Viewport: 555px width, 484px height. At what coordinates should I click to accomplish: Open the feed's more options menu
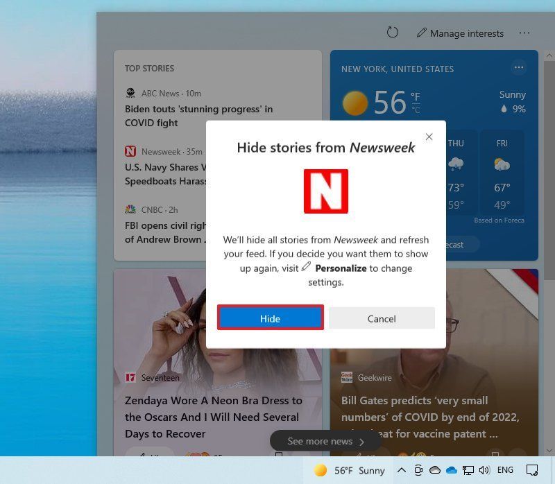click(x=525, y=33)
